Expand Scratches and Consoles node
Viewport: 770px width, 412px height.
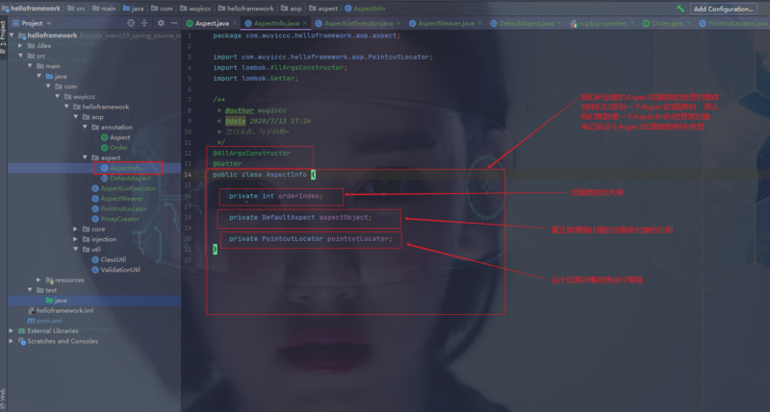click(12, 341)
